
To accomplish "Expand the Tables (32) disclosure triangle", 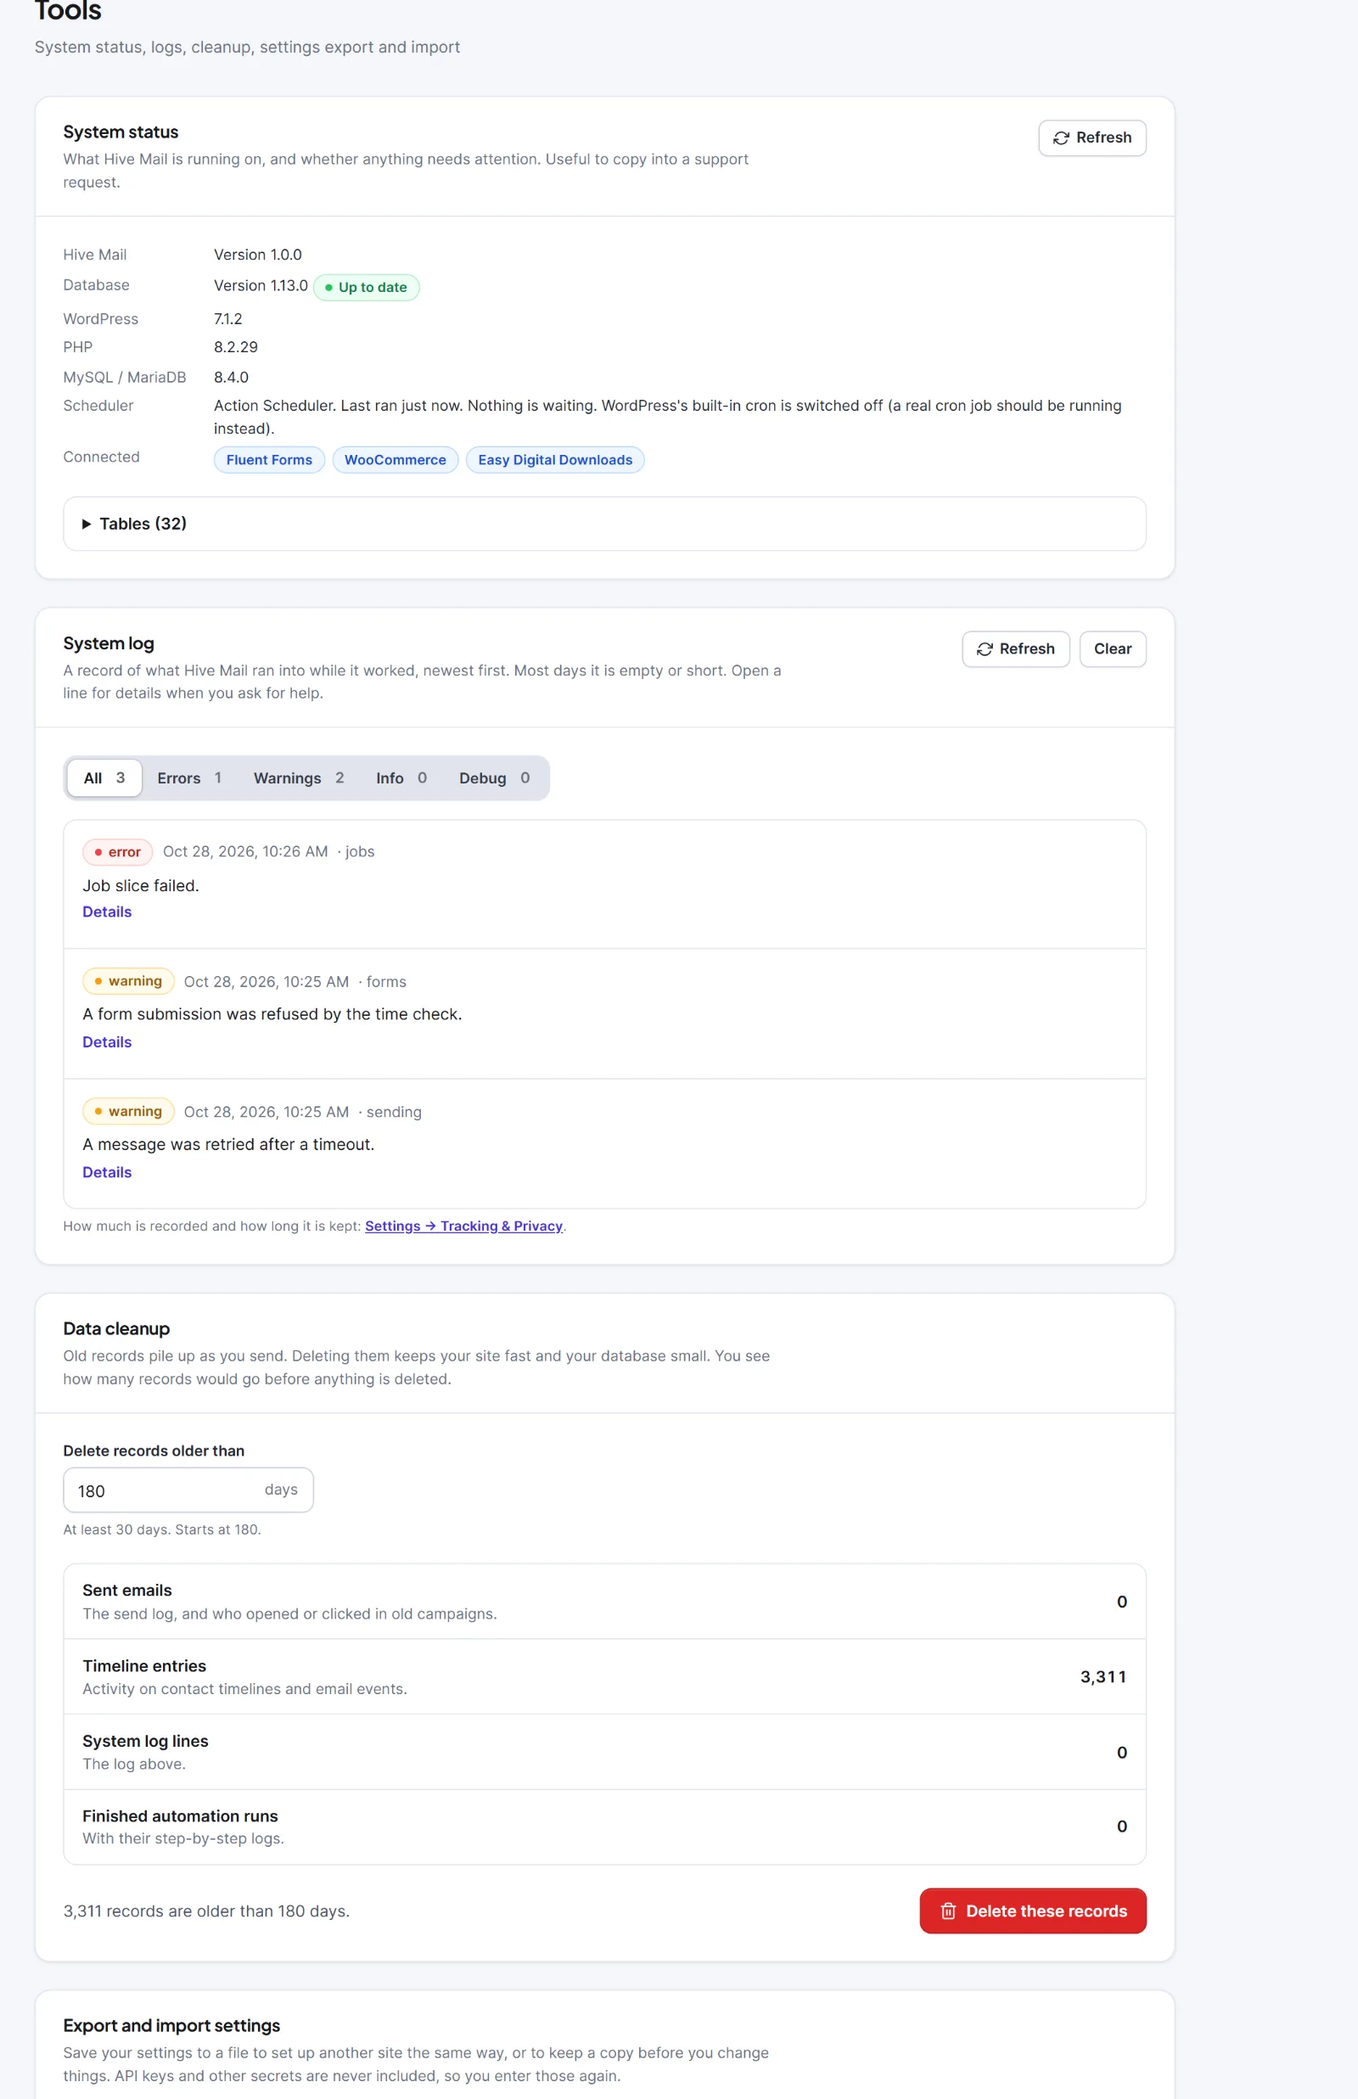I will click(x=87, y=524).
